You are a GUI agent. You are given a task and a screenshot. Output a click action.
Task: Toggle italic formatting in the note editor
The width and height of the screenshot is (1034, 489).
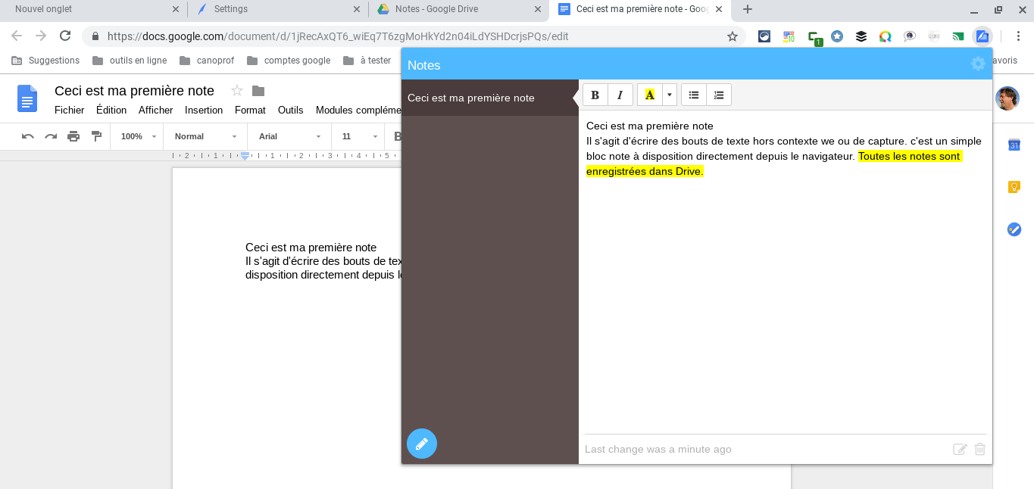point(620,94)
